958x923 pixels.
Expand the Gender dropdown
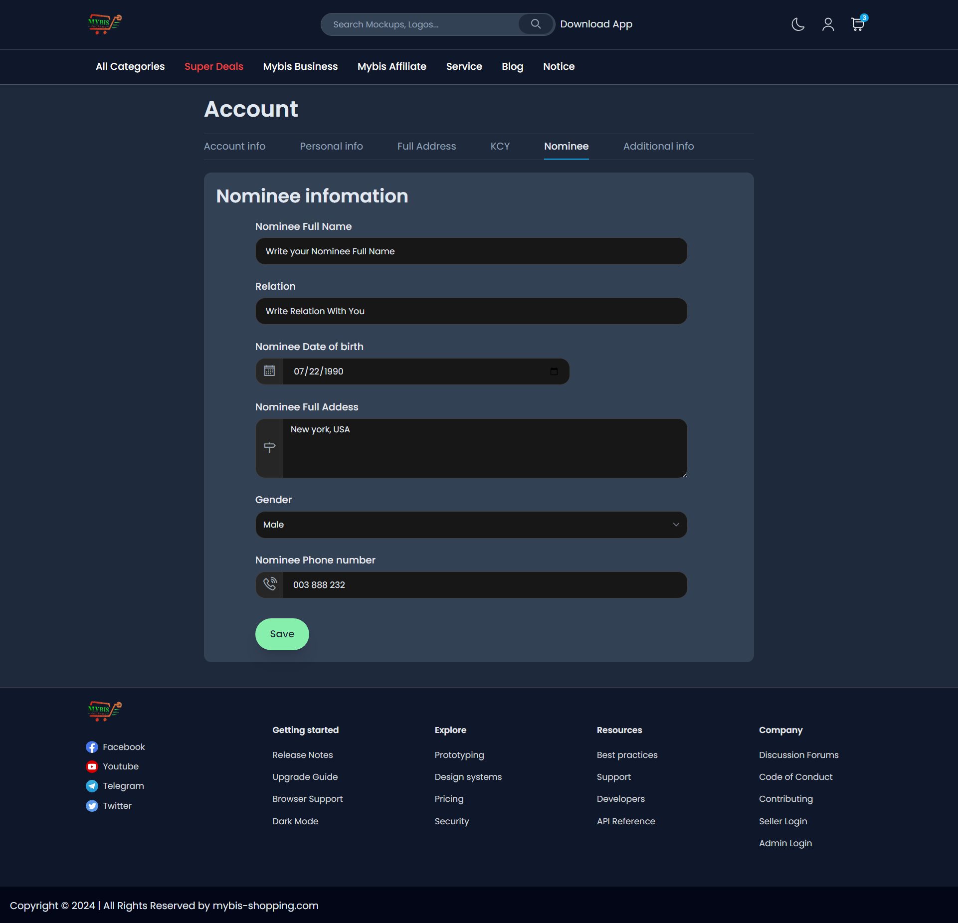coord(471,525)
